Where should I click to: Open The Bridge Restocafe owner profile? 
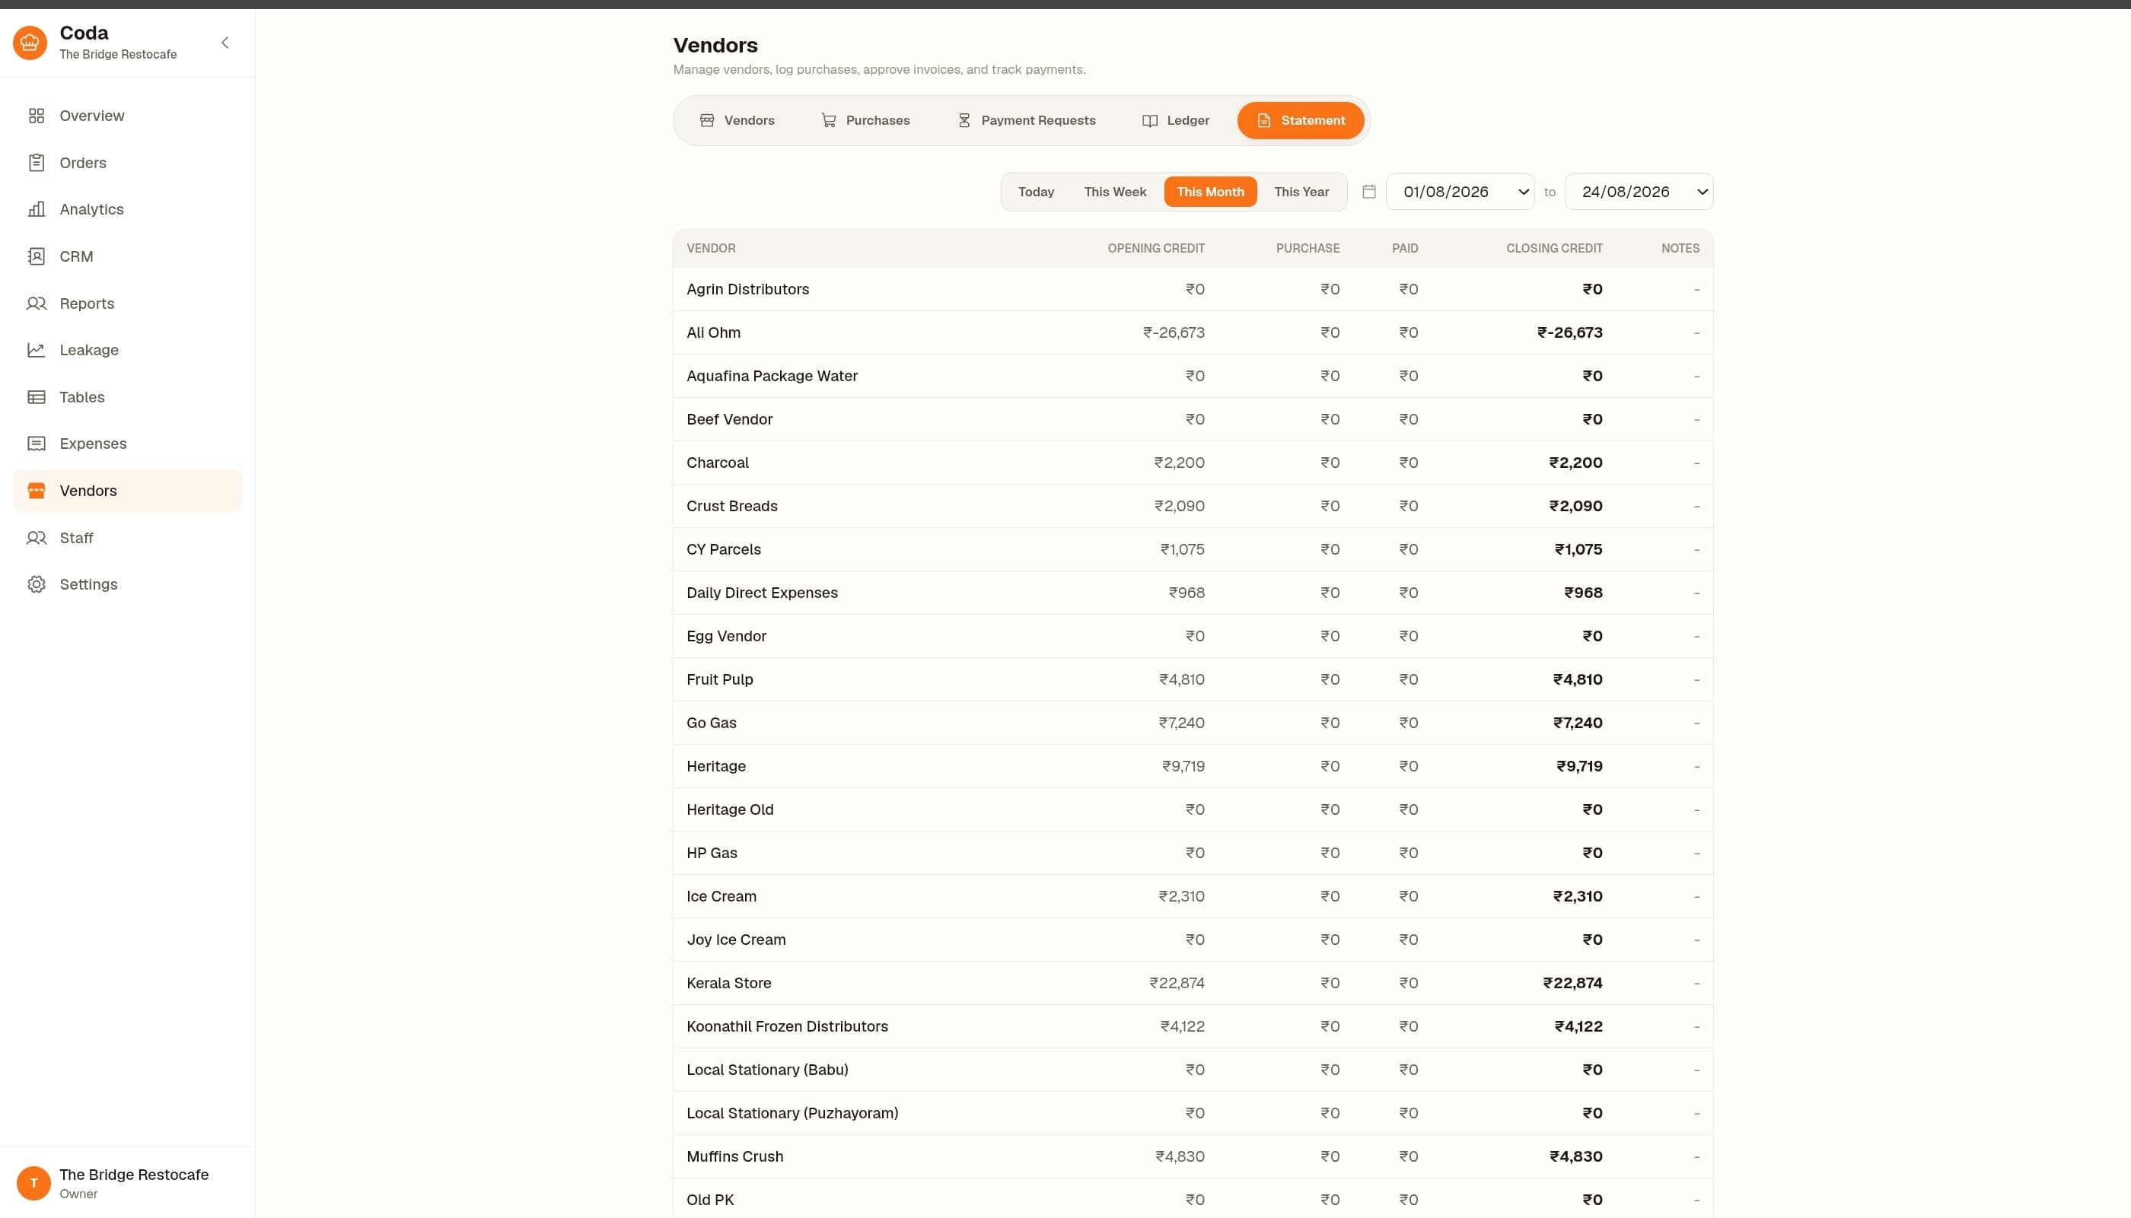[127, 1183]
